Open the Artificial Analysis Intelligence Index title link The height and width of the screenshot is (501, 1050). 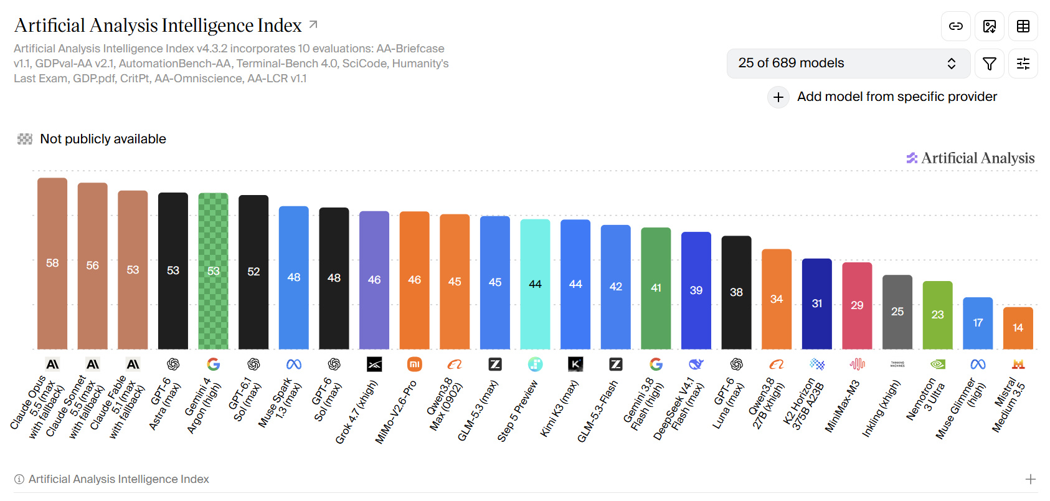158,25
